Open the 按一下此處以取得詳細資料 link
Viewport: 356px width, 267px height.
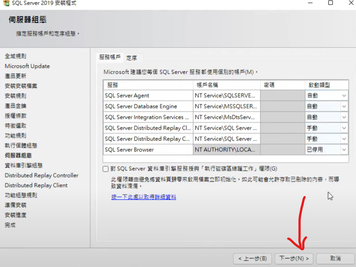[x=144, y=197]
